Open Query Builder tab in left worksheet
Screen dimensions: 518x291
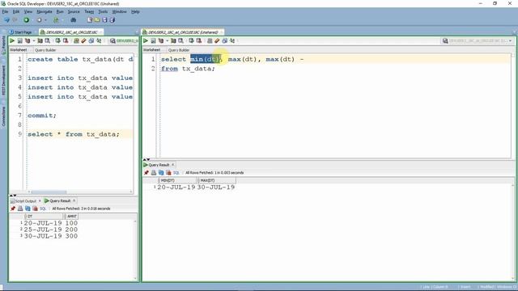click(x=45, y=50)
